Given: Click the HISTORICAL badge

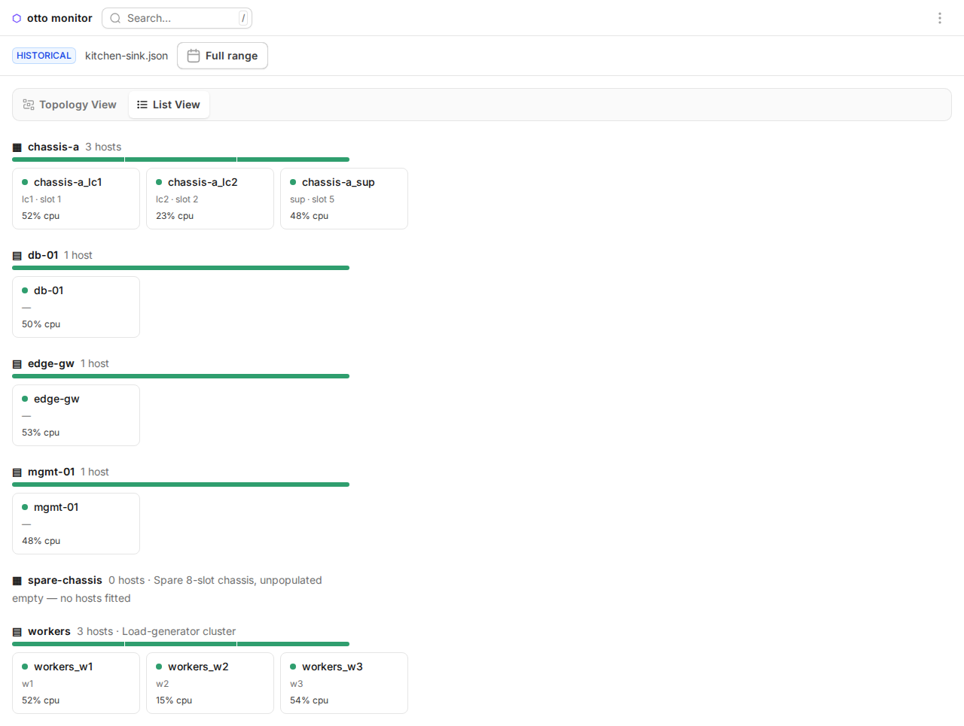Looking at the screenshot, I should point(44,56).
